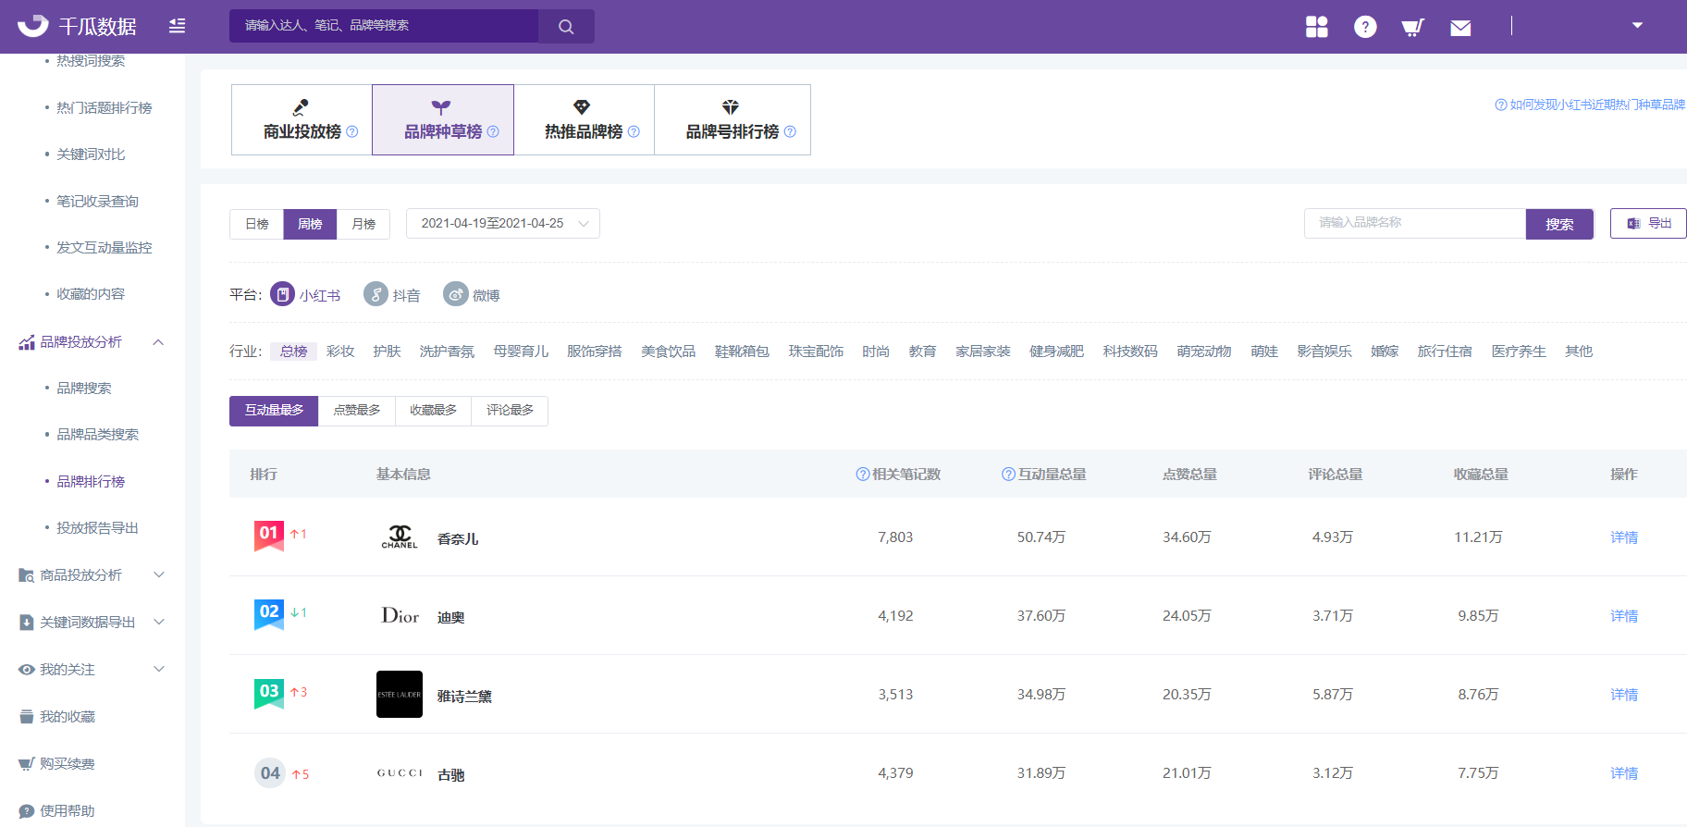Screen dimensions: 1687x827
Task: Click the search magnifier icon in top bar
Action: pos(566,27)
